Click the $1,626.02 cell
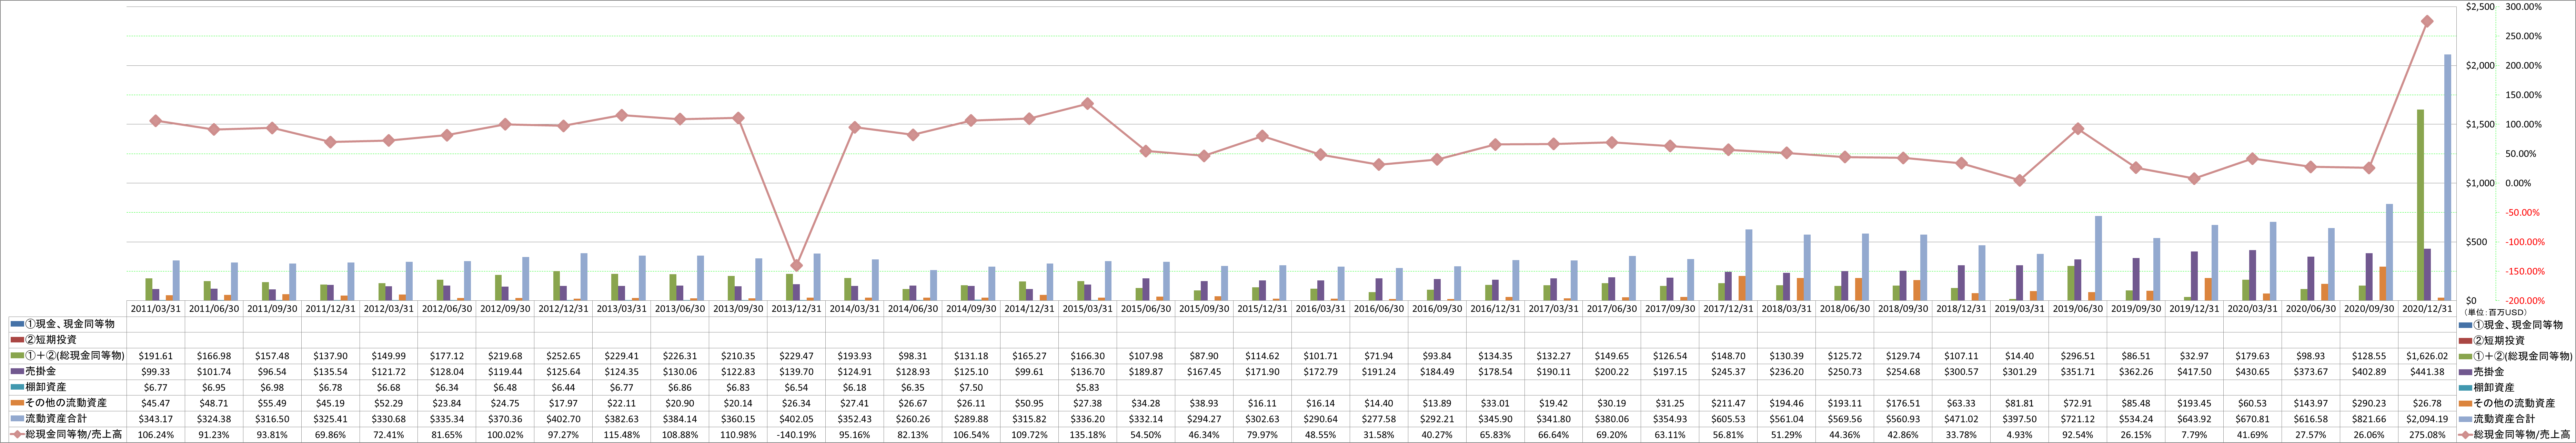Image resolution: width=2576 pixels, height=443 pixels. tap(2427, 355)
